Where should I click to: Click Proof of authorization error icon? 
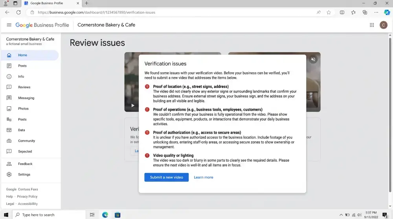click(147, 133)
